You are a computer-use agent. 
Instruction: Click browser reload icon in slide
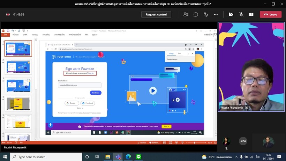click(x=55, y=49)
